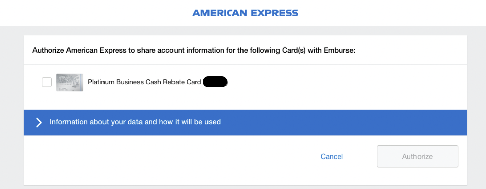This screenshot has height=189, width=486.
Task: Click the Authorize button
Action: click(418, 156)
